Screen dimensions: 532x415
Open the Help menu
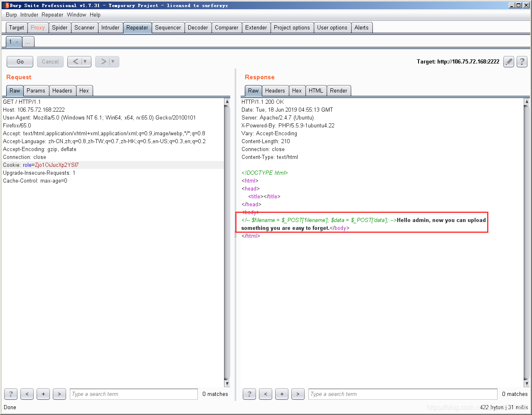pyautogui.click(x=95, y=15)
